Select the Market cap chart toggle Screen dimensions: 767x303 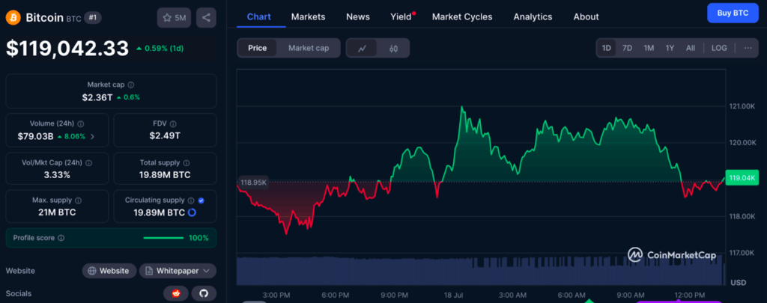point(309,48)
